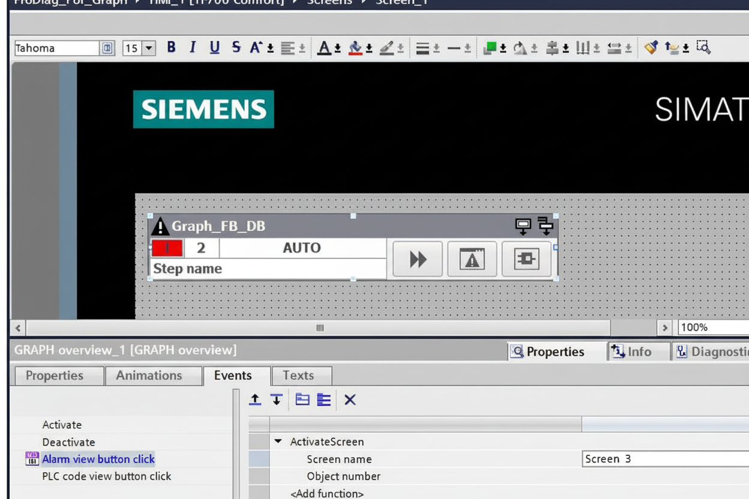Screen dimensions: 749x499
Task: Open the font color dropdown arrow
Action: pos(338,49)
